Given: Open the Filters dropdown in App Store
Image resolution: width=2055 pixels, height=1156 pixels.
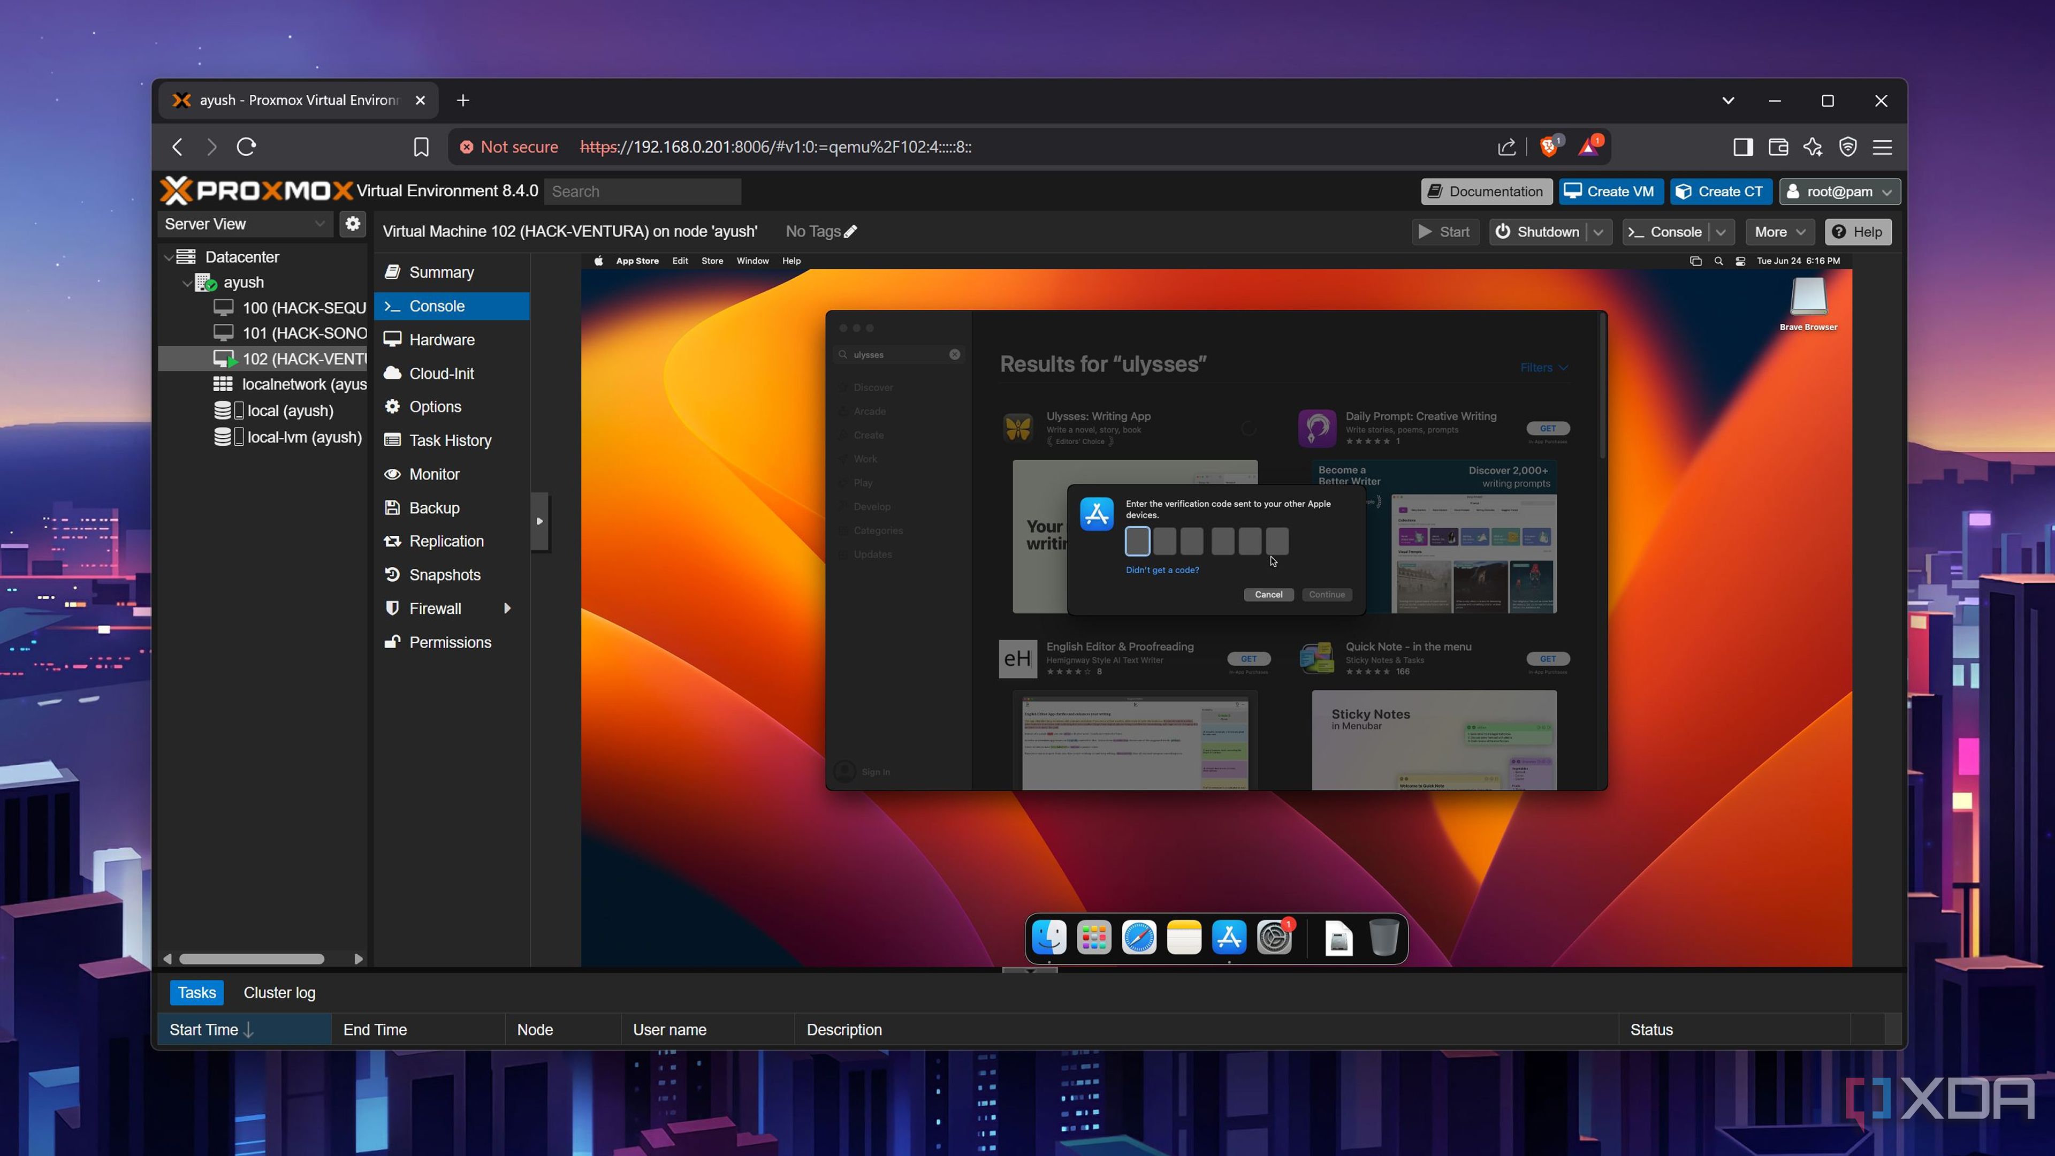Looking at the screenshot, I should pyautogui.click(x=1543, y=368).
